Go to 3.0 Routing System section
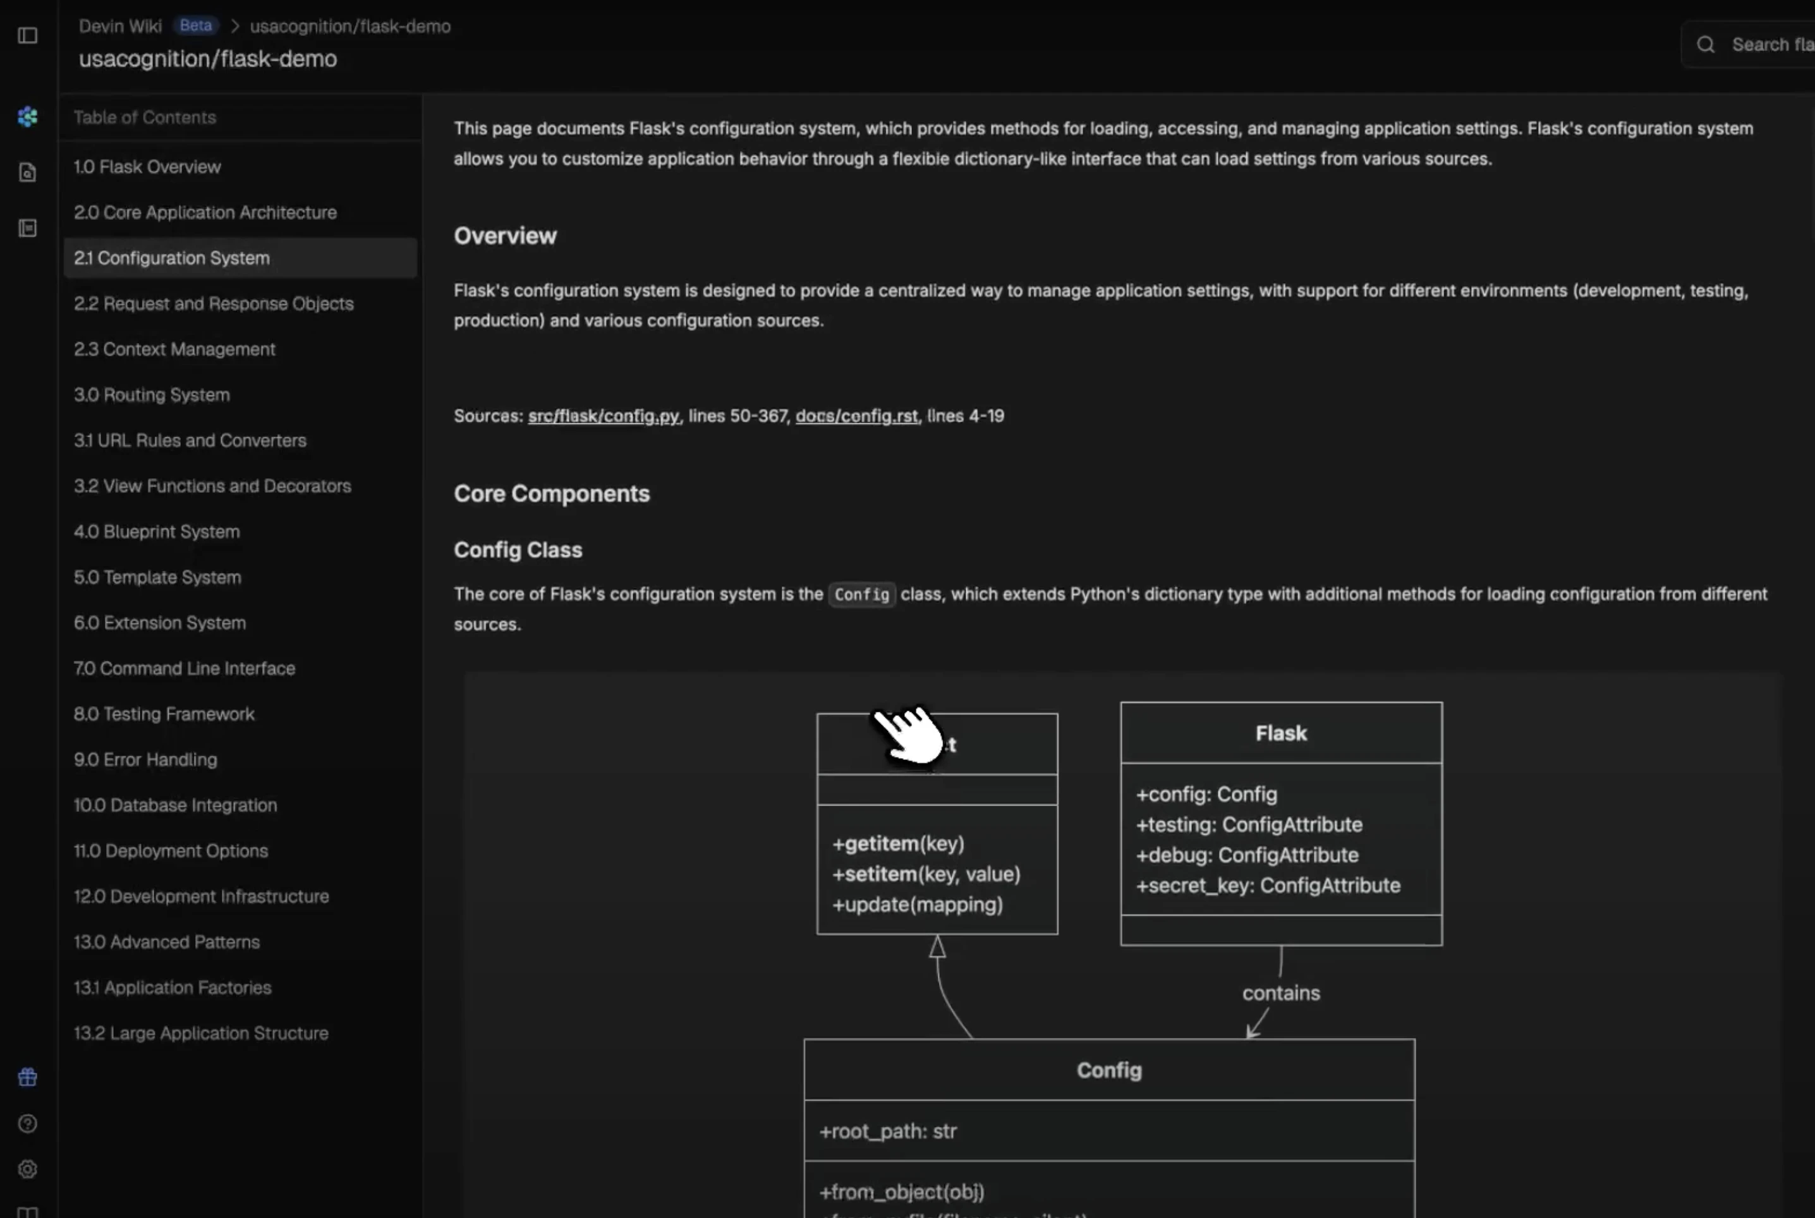This screenshot has width=1815, height=1218. click(152, 395)
